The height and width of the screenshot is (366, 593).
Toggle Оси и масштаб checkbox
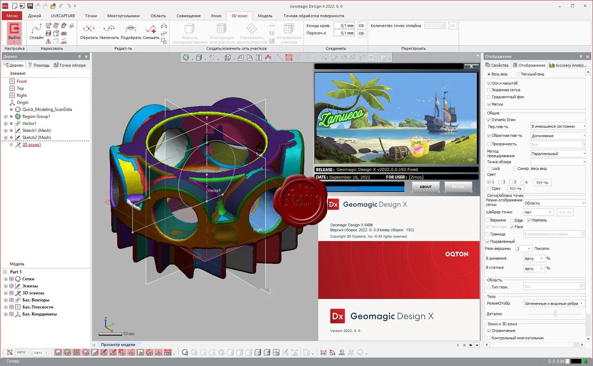[x=489, y=84]
